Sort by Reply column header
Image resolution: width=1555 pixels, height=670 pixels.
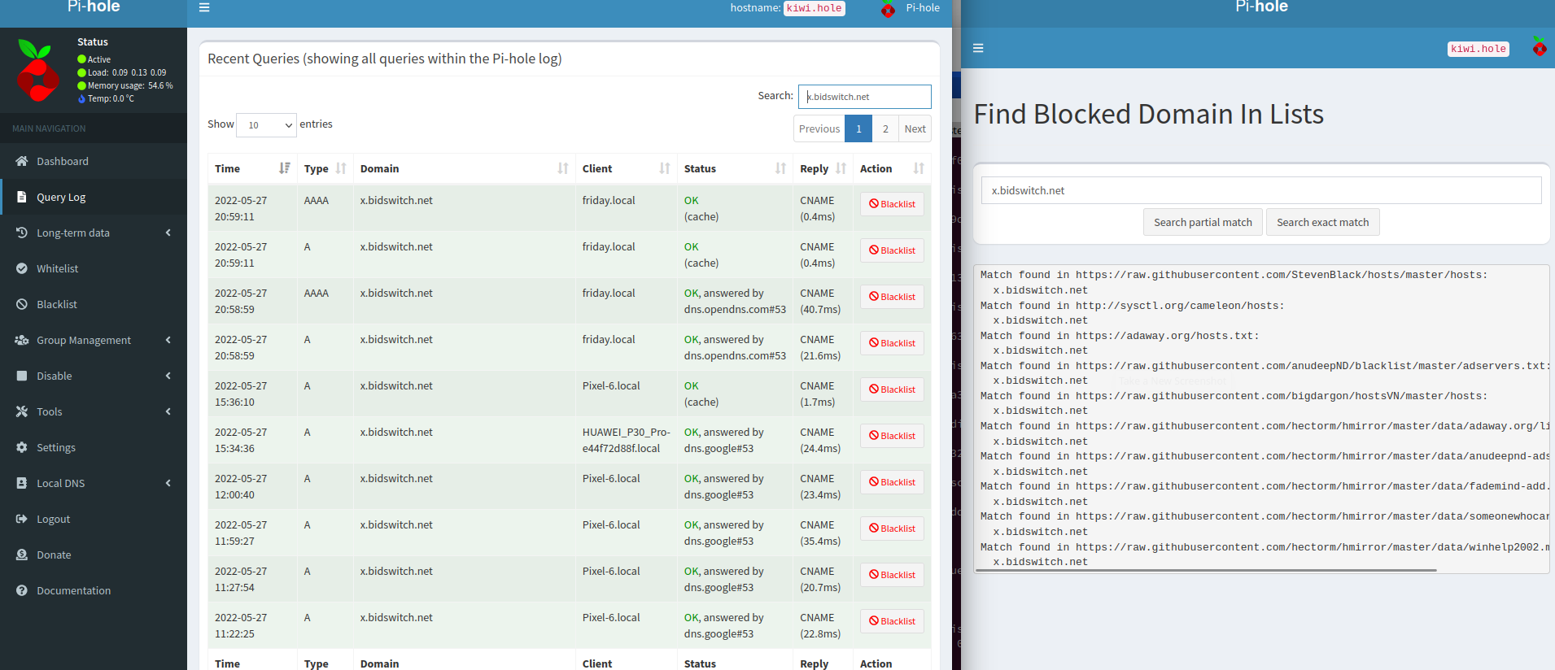point(823,168)
